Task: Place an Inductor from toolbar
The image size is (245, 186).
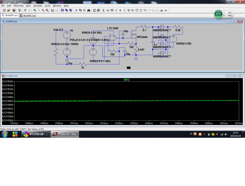Action: [x=124, y=10]
